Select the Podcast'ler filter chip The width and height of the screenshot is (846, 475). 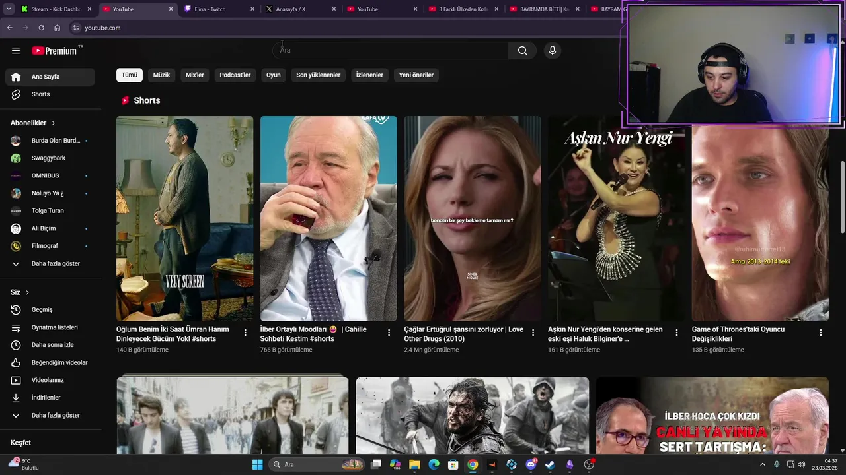coord(235,75)
